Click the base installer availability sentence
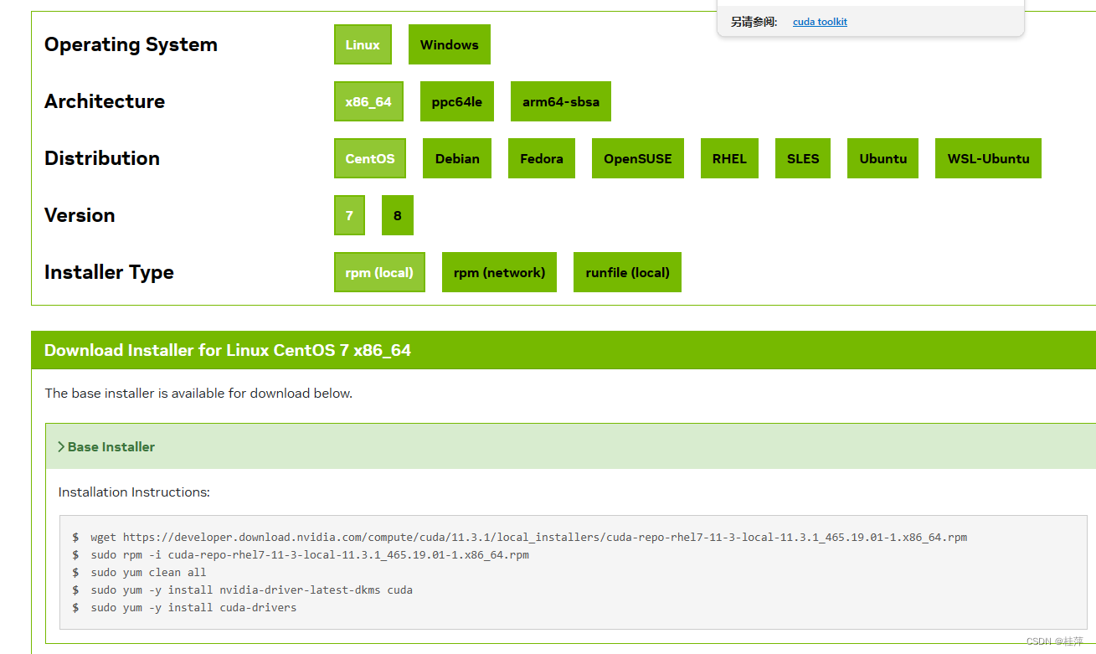The height and width of the screenshot is (654, 1096). (x=198, y=394)
